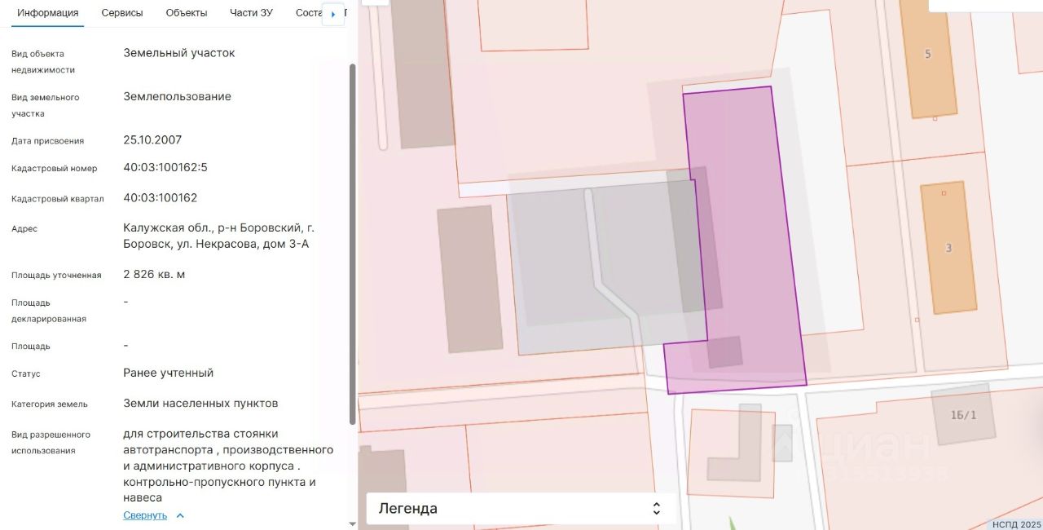
Task: Click the info panel vertical scrollbar thumb
Action: tap(352, 245)
